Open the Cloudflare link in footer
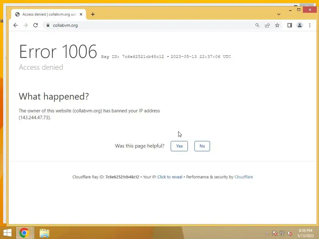The height and width of the screenshot is (239, 319). (244, 177)
